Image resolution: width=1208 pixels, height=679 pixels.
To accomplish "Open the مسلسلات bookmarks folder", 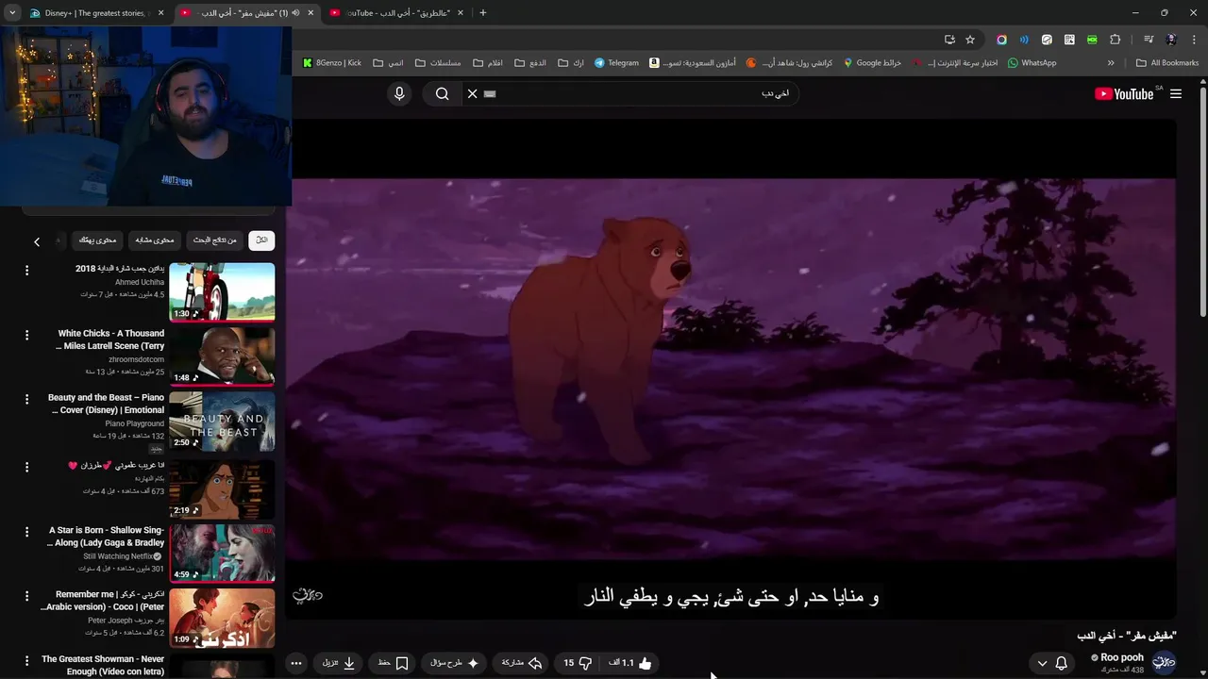I will point(438,63).
